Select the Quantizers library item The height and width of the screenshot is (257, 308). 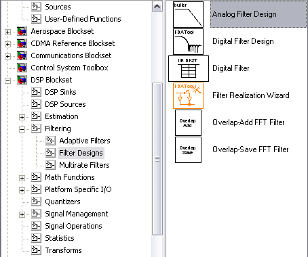[x=62, y=202]
